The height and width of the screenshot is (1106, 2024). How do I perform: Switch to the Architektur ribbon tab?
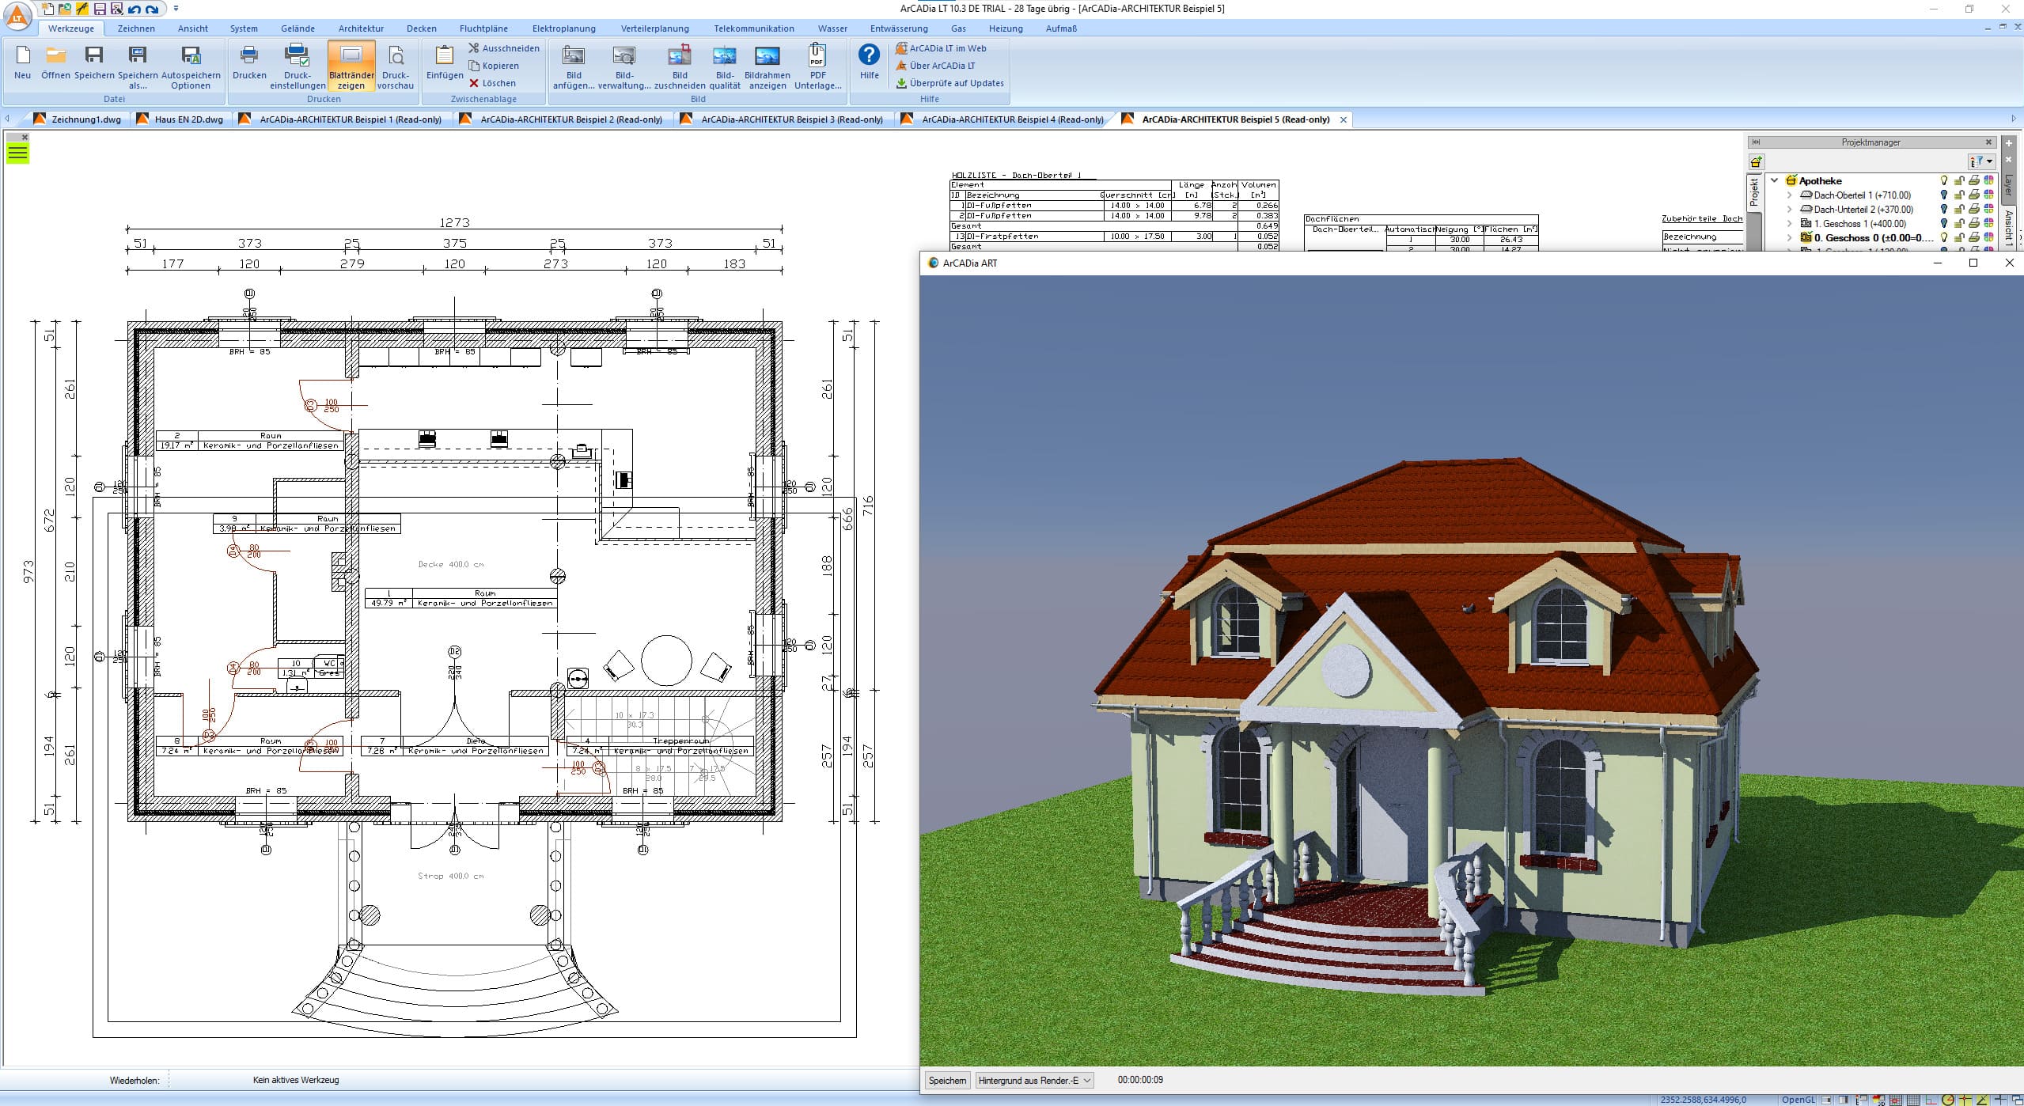click(x=361, y=28)
